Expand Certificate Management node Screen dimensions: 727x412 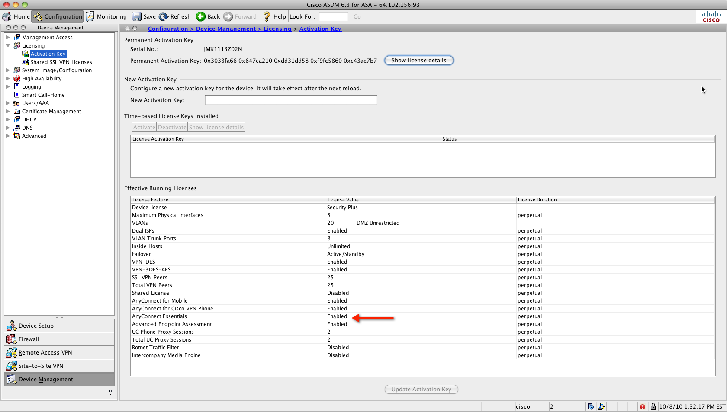(x=8, y=112)
